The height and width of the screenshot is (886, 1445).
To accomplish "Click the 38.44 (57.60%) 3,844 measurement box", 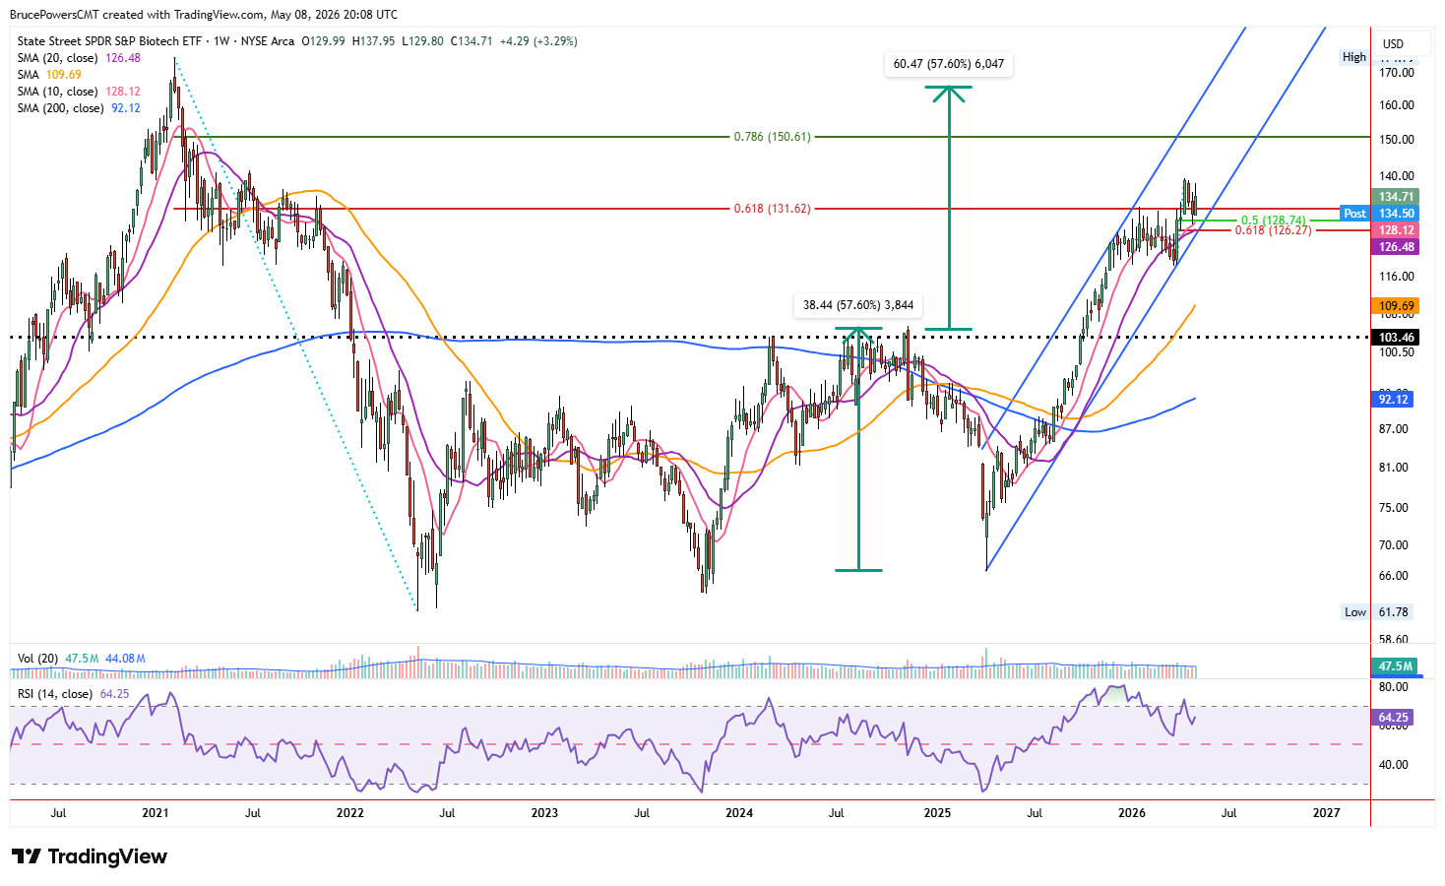I will coord(858,305).
